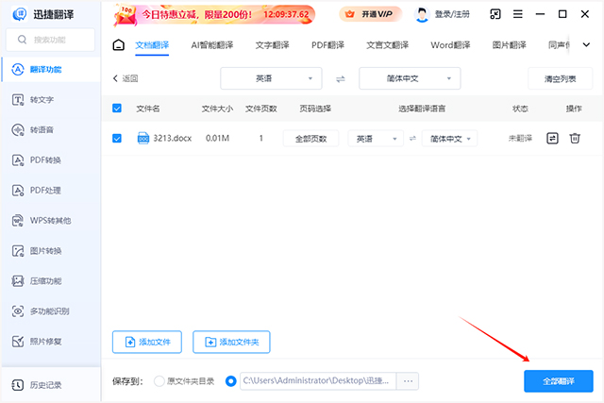Go to home via the house icon
Image resolution: width=604 pixels, height=403 pixels.
pyautogui.click(x=119, y=45)
